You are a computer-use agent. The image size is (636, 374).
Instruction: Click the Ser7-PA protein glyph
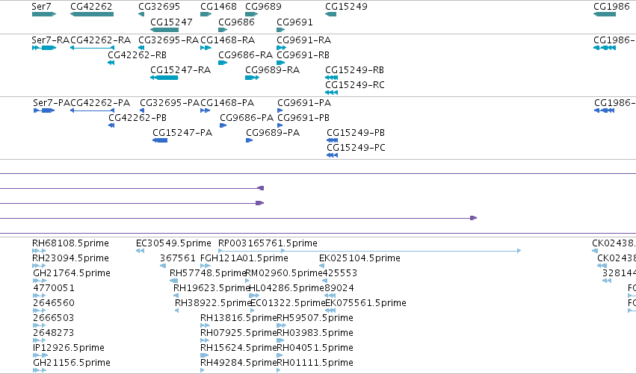coord(44,110)
